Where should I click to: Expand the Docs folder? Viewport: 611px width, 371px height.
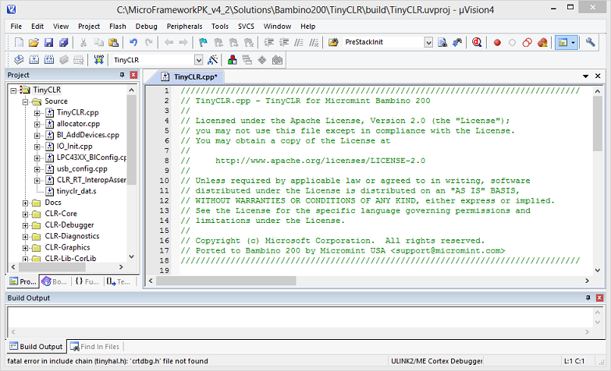(25, 203)
